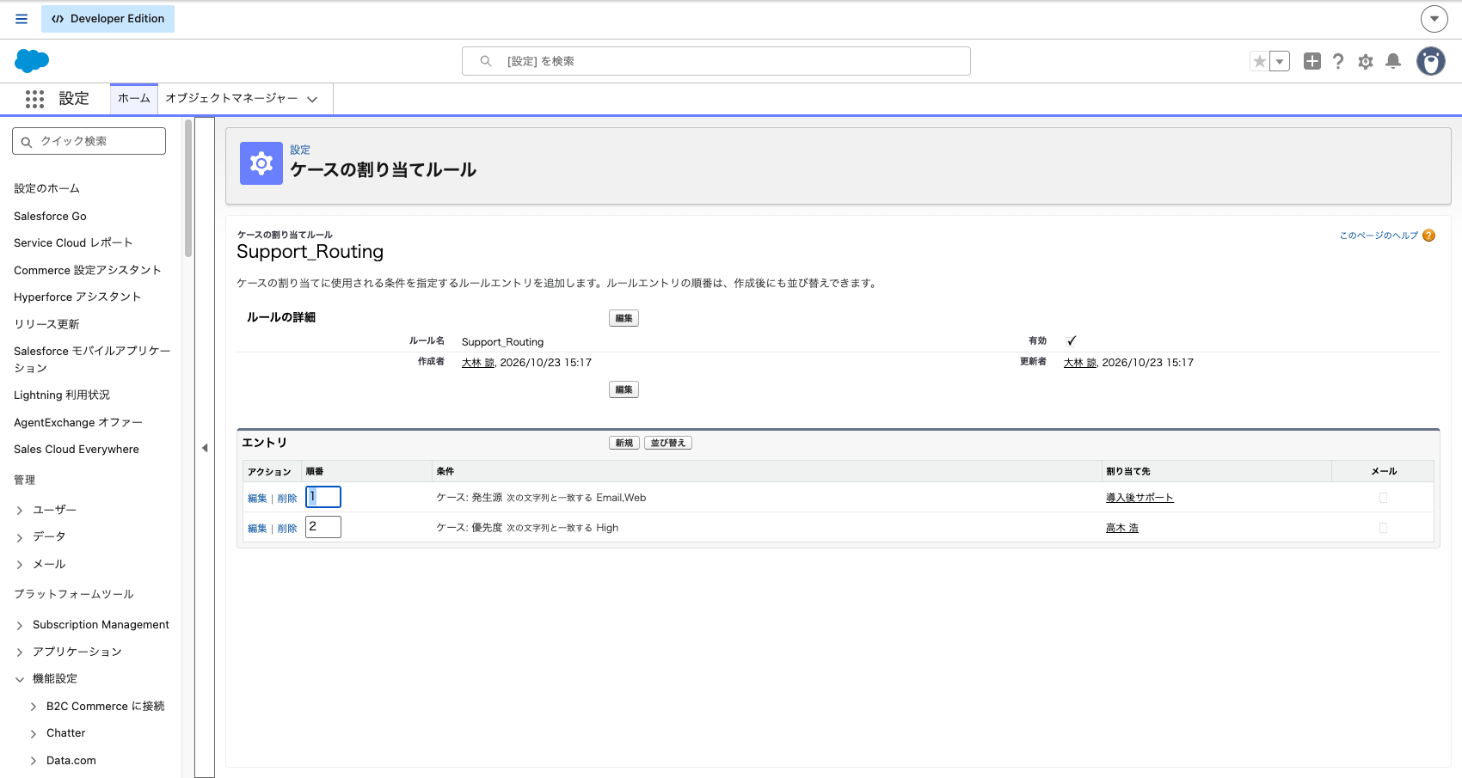Open the hamburger menu icon
The width and height of the screenshot is (1462, 778).
(x=21, y=19)
